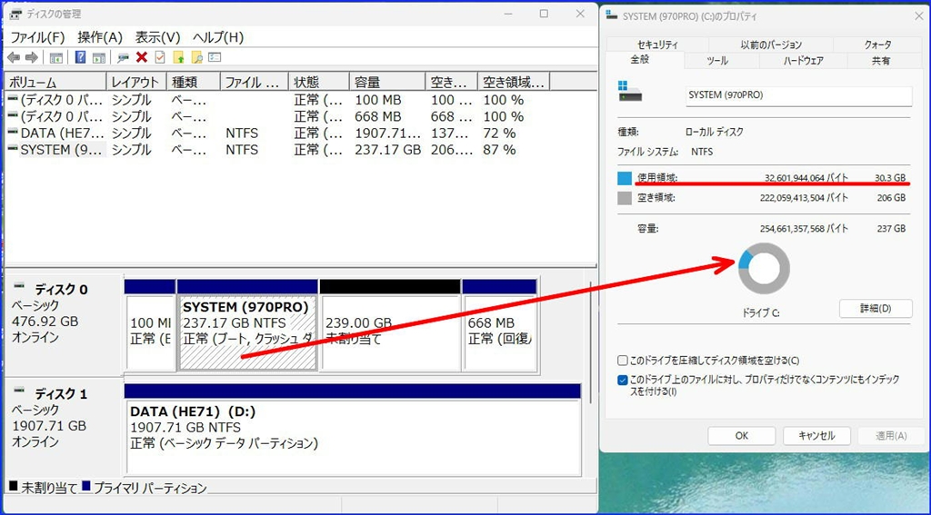Click the red X delete icon

(141, 57)
